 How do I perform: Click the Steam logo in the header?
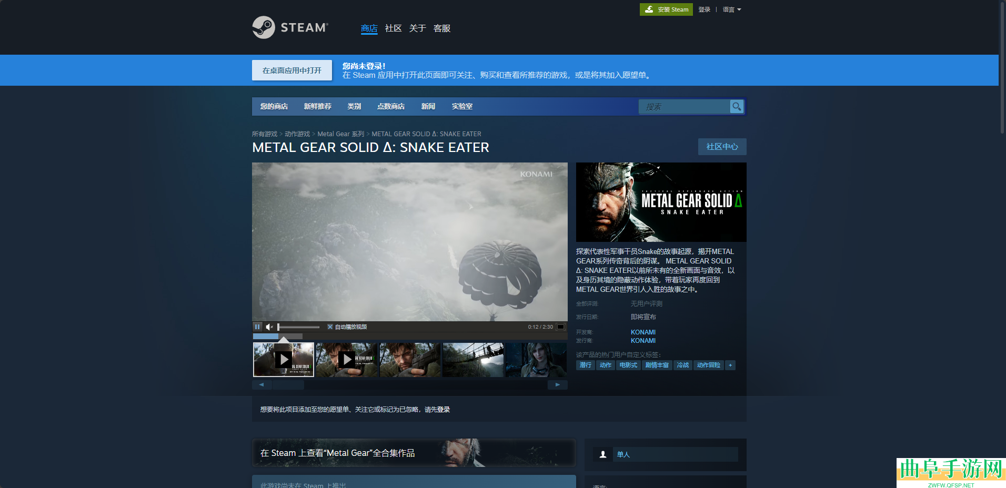coord(290,27)
